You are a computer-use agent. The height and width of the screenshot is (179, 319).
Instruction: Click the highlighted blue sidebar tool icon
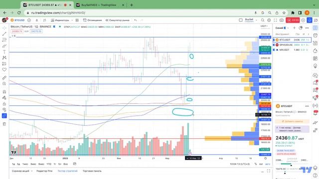(x=4, y=116)
